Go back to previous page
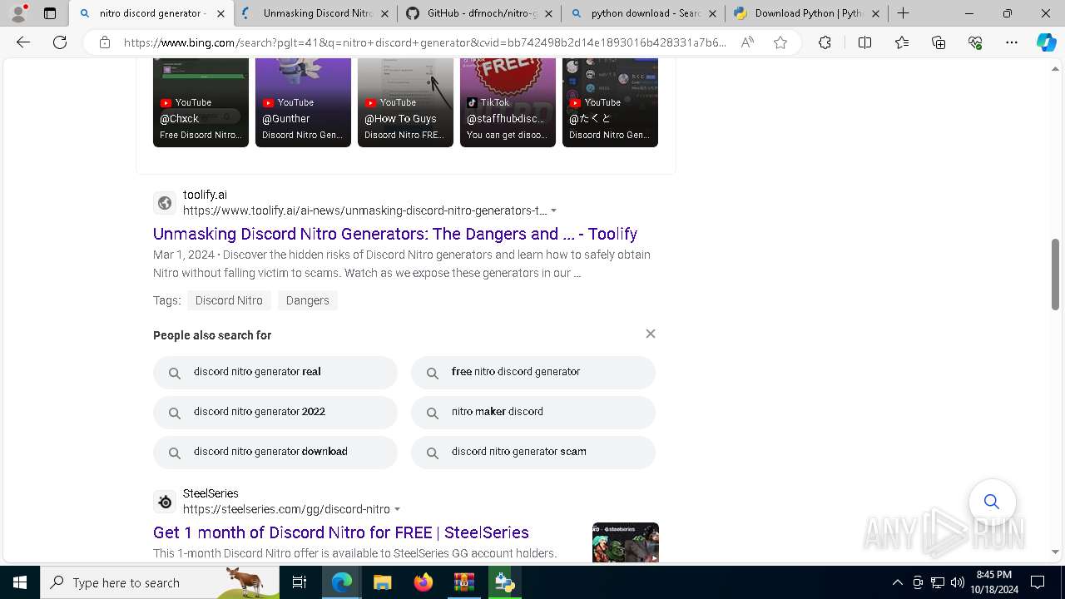This screenshot has height=599, width=1065. pyautogui.click(x=23, y=42)
